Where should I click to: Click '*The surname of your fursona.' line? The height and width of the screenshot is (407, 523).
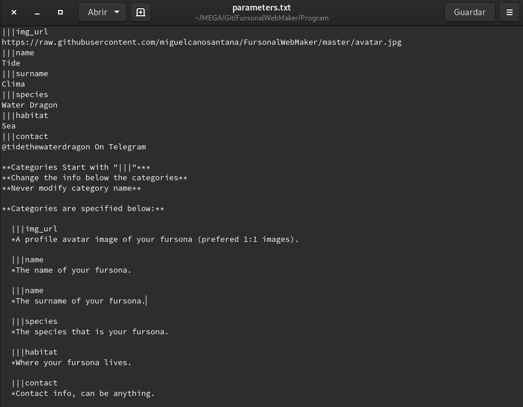pyautogui.click(x=78, y=301)
